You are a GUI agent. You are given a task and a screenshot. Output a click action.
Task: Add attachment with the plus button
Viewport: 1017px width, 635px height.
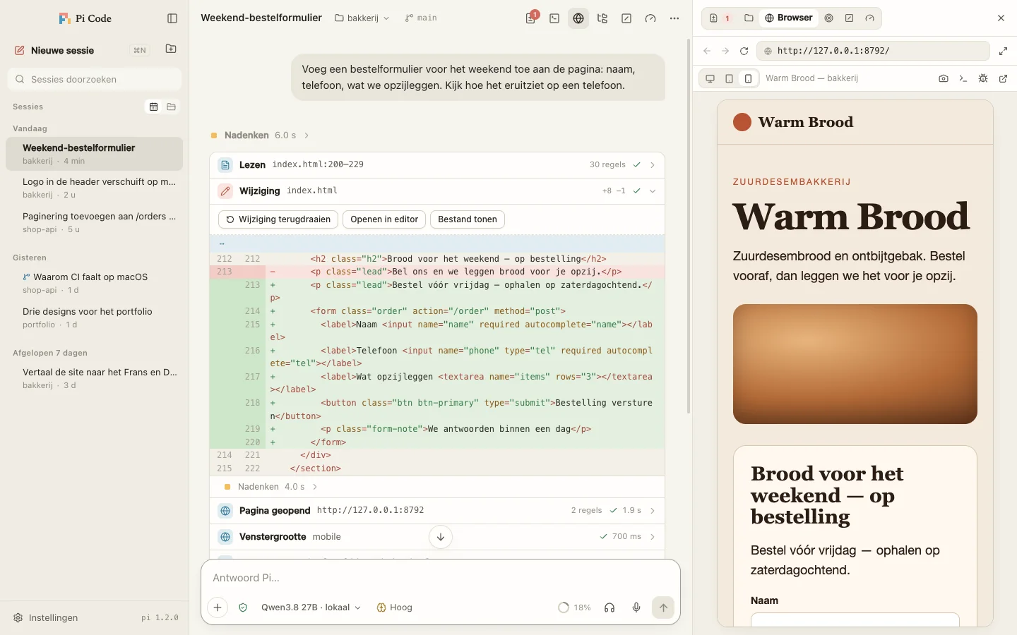tap(218, 607)
